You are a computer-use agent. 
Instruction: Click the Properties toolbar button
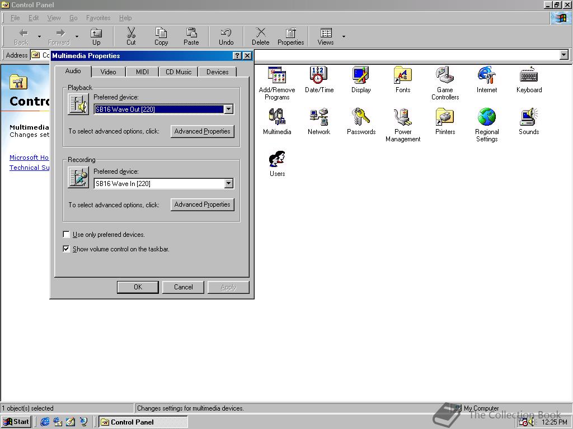tap(291, 36)
